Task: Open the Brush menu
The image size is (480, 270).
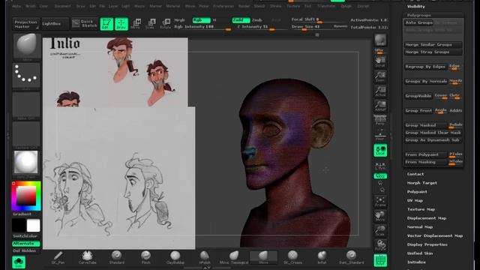Action: 31,6
